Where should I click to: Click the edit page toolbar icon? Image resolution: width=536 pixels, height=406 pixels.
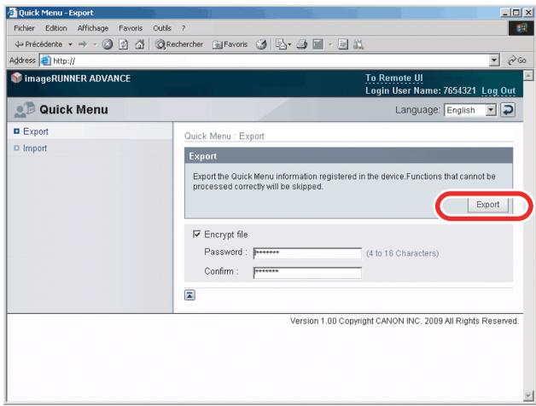(x=318, y=44)
